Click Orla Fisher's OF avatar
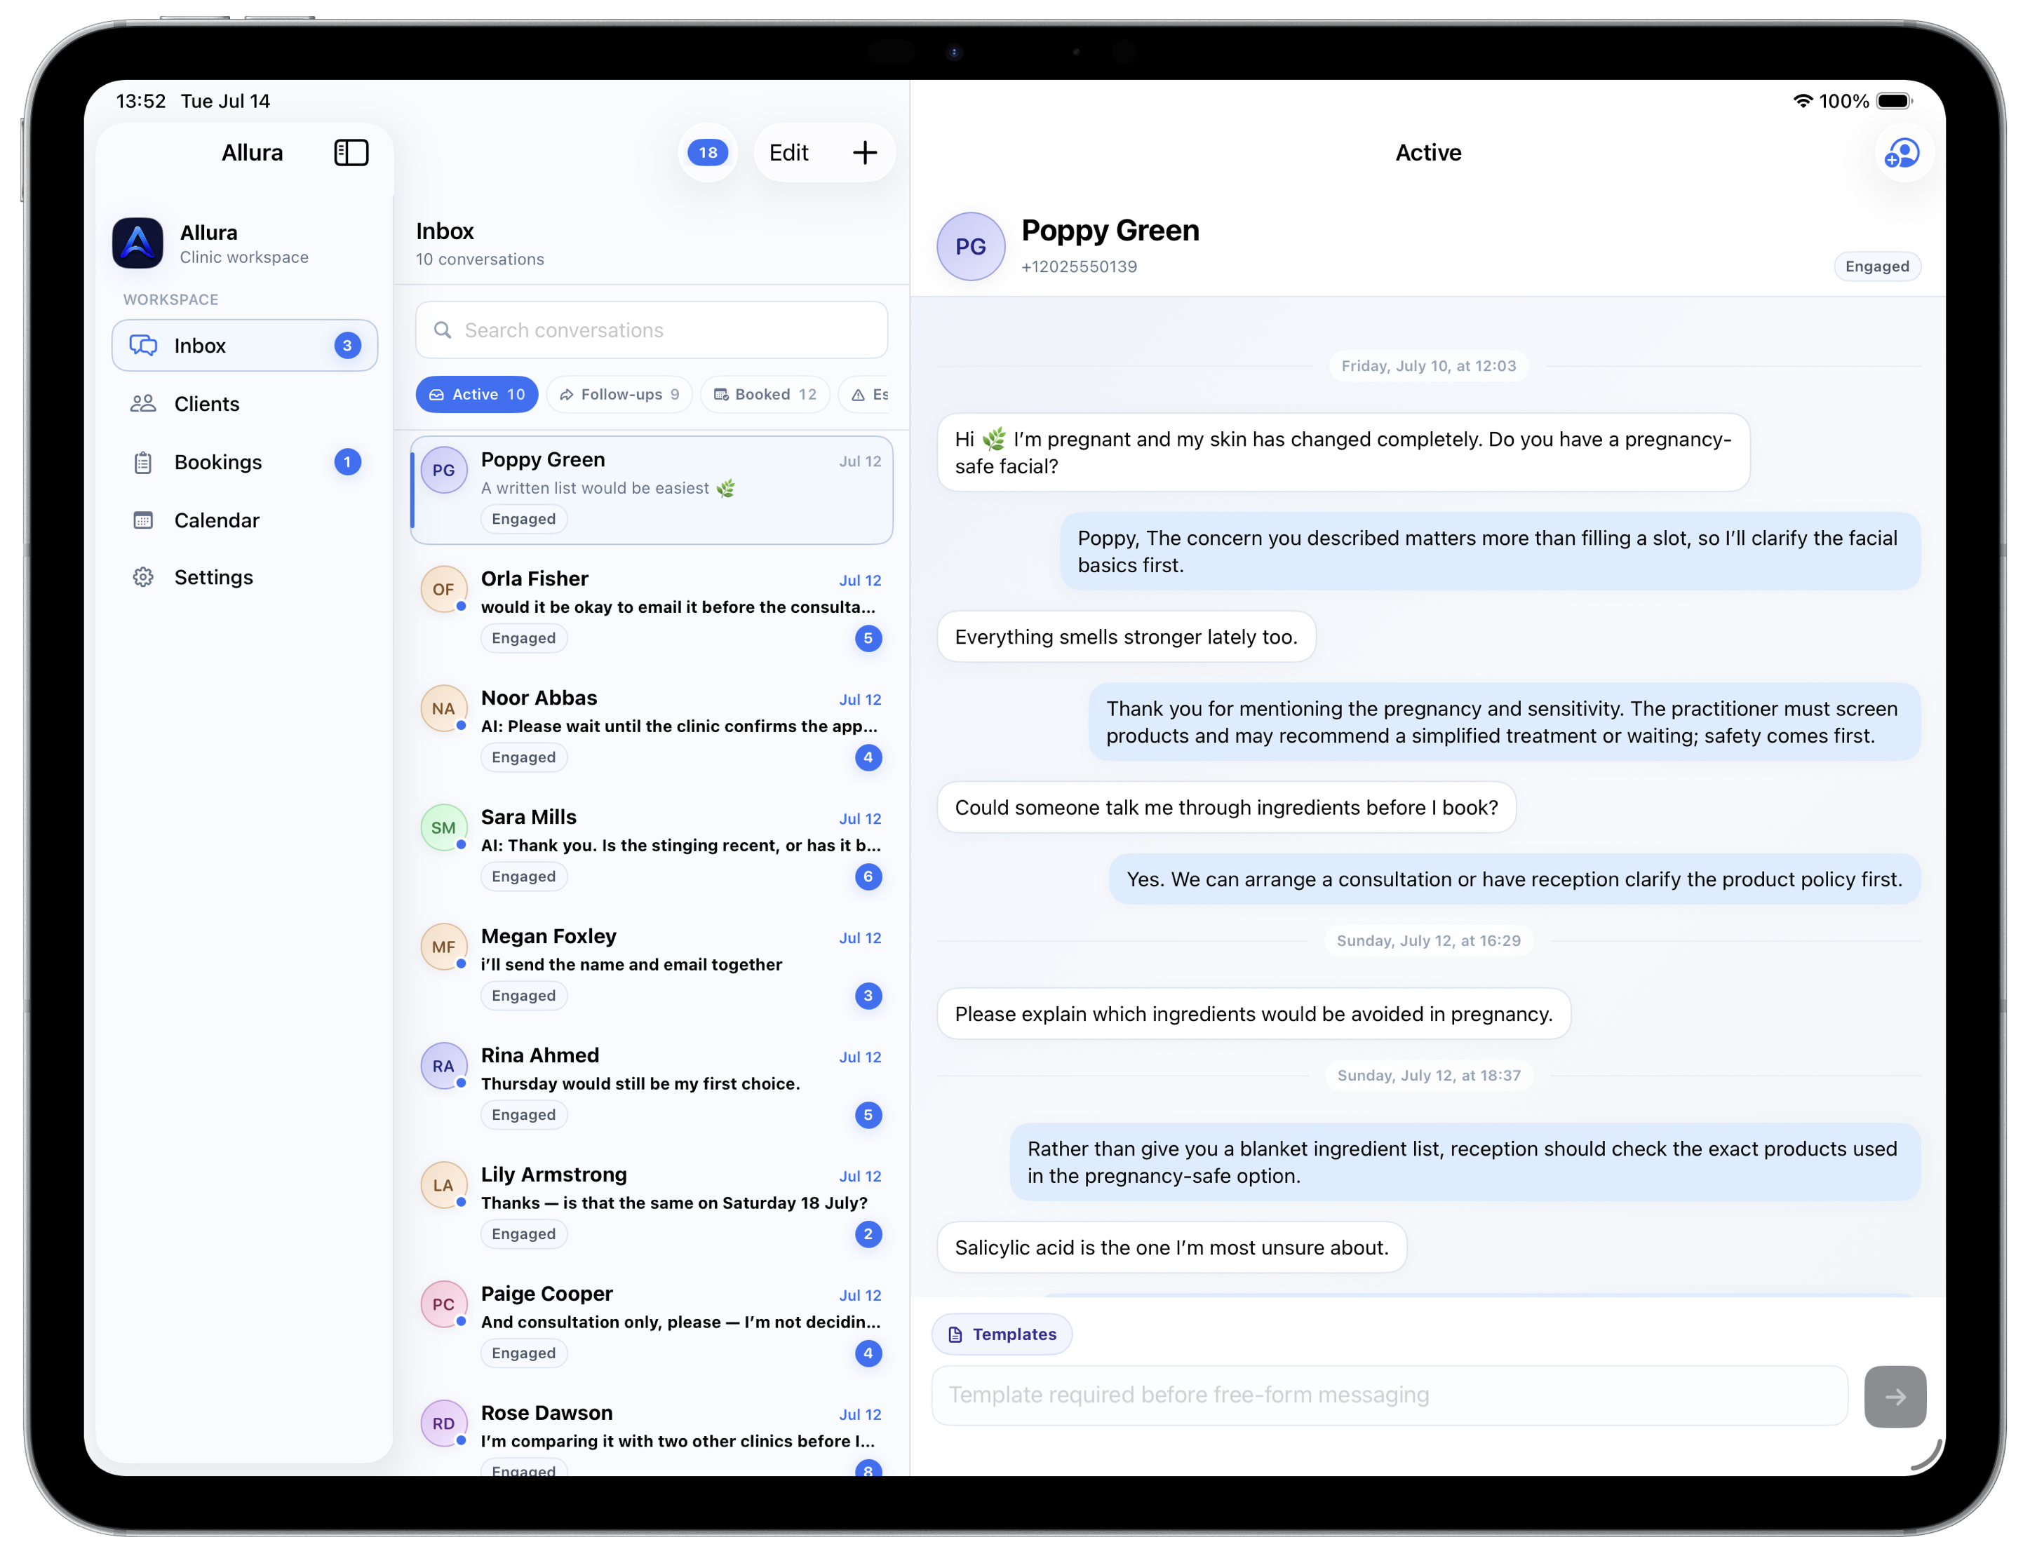Viewport: 2030px width, 1556px height. tap(443, 589)
